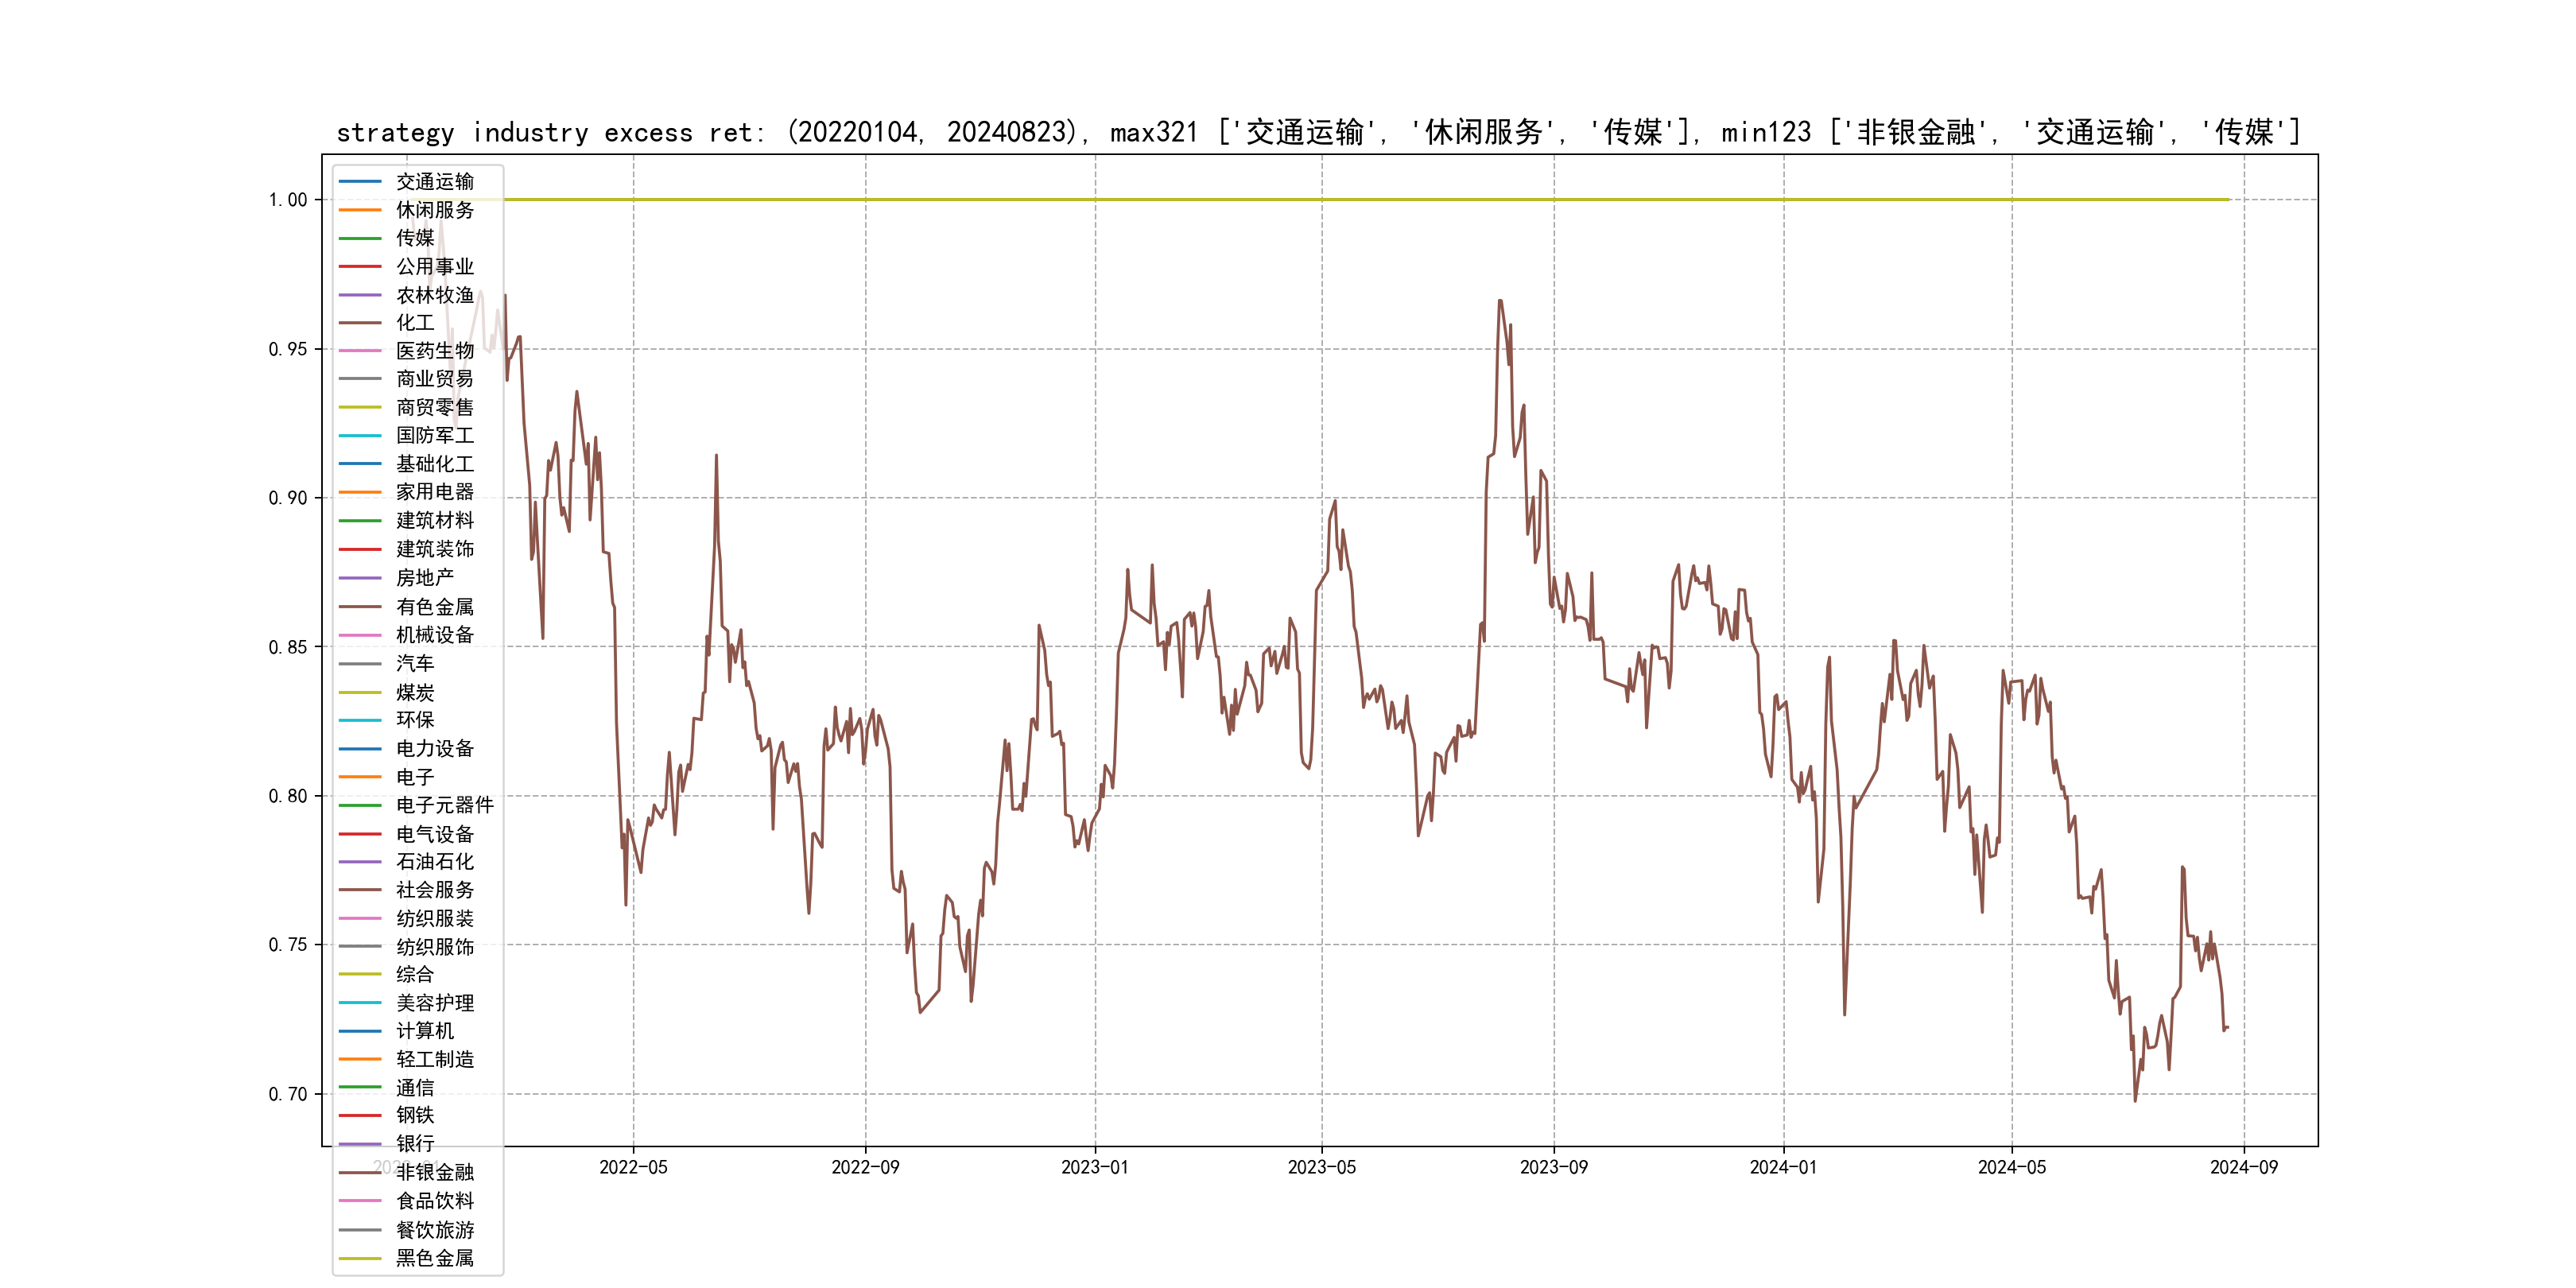
Task: Select the 非银金融 legend line swatch
Action: click(x=360, y=1173)
